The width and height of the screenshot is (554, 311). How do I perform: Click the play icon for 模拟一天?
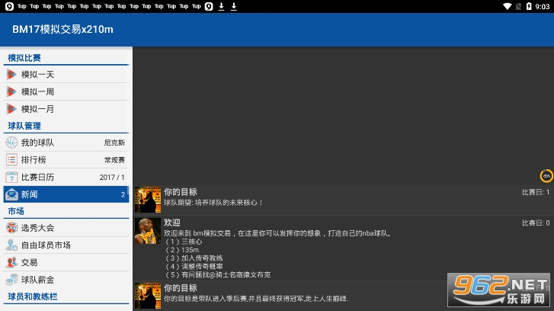coord(11,75)
